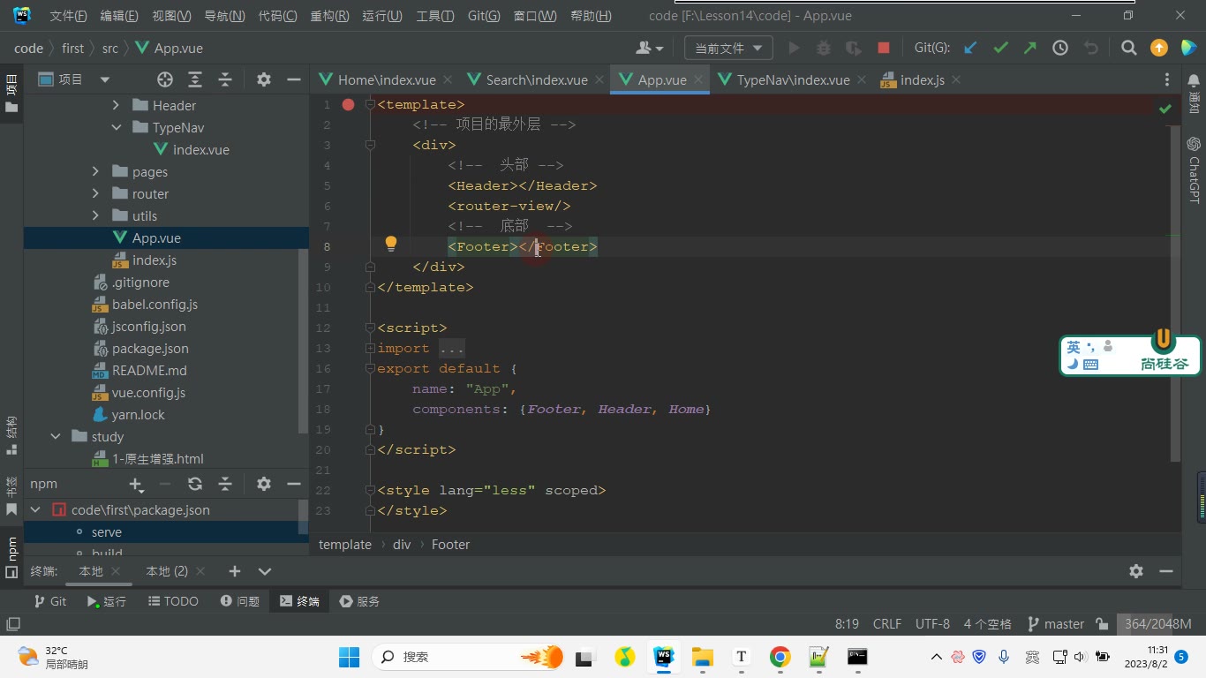Open the 问题 problems tool window
The image size is (1206, 678).
click(240, 600)
